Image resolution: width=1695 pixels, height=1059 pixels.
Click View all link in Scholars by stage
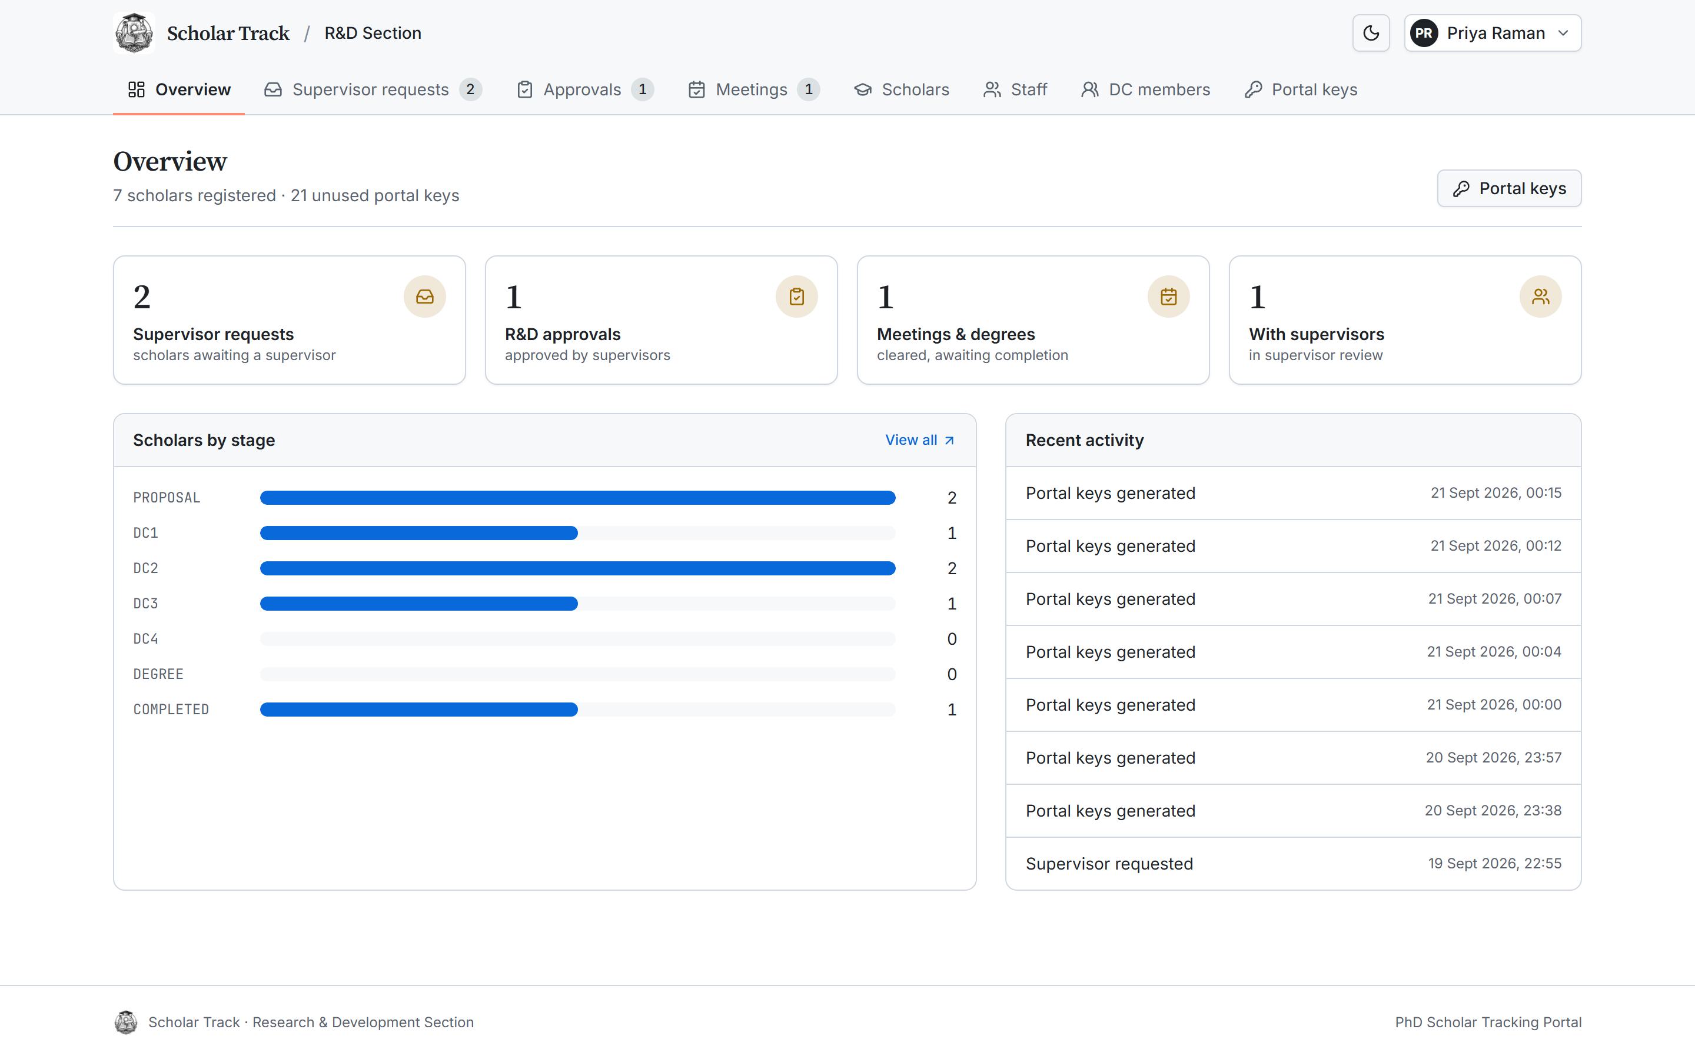point(920,440)
